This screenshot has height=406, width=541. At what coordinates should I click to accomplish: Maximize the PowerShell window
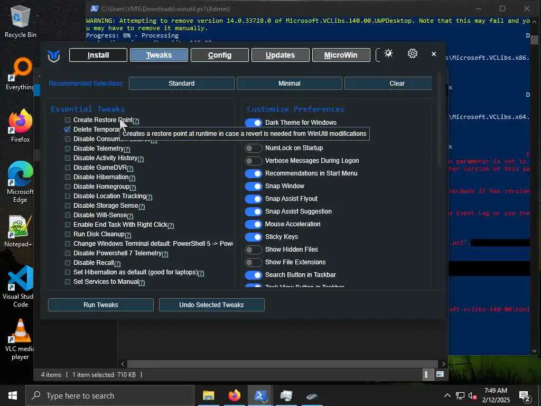pyautogui.click(x=502, y=8)
